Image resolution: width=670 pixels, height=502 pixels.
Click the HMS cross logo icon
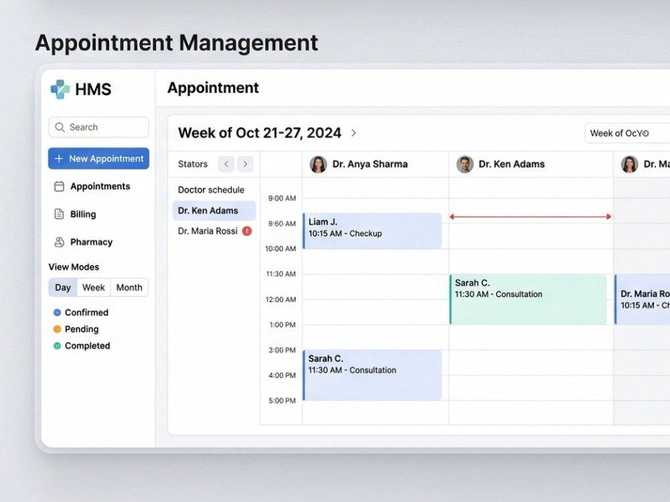(60, 89)
